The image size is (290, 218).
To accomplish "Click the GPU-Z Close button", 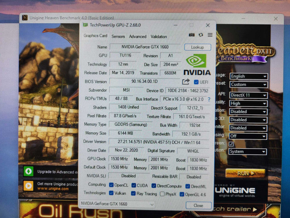I will (198, 205).
